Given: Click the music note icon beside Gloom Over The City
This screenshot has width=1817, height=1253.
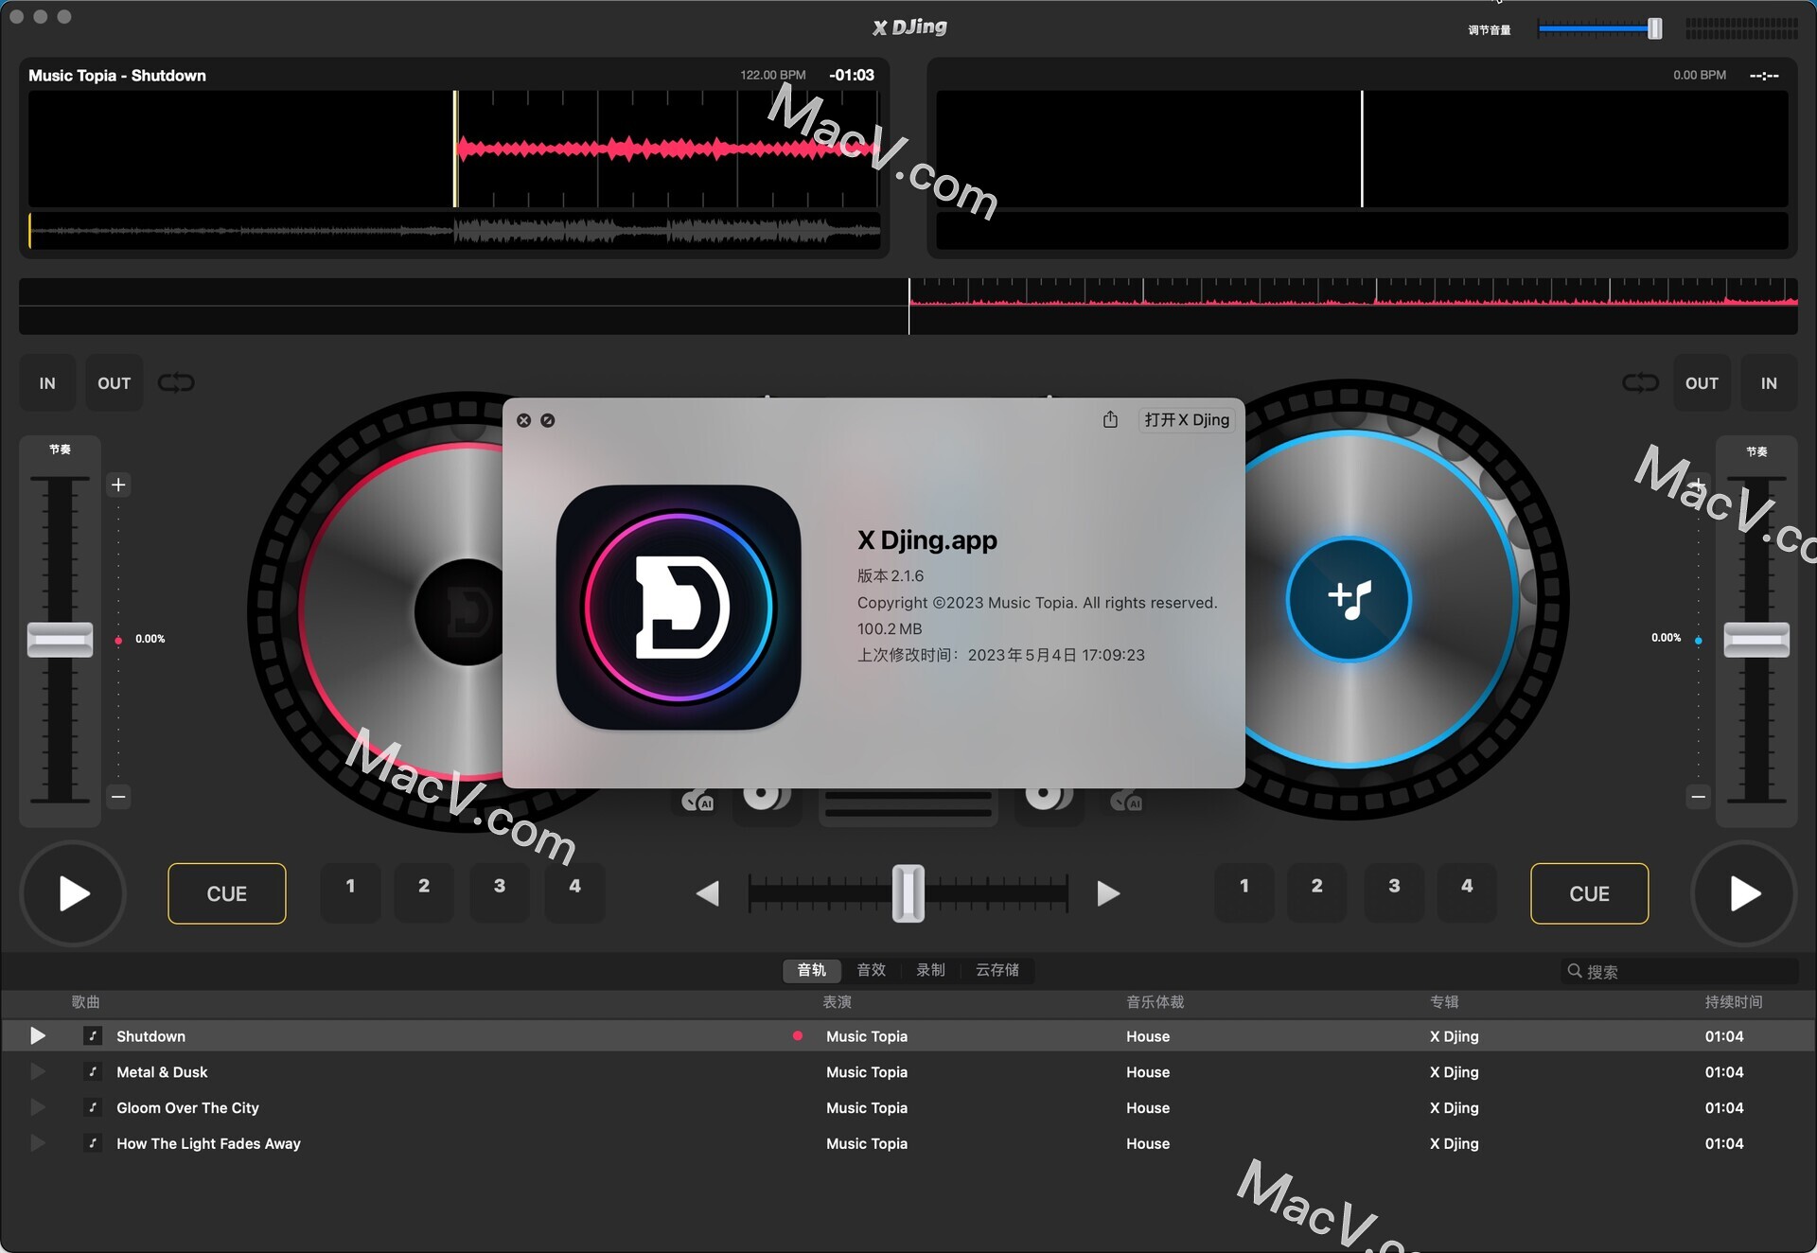Looking at the screenshot, I should click(x=93, y=1107).
